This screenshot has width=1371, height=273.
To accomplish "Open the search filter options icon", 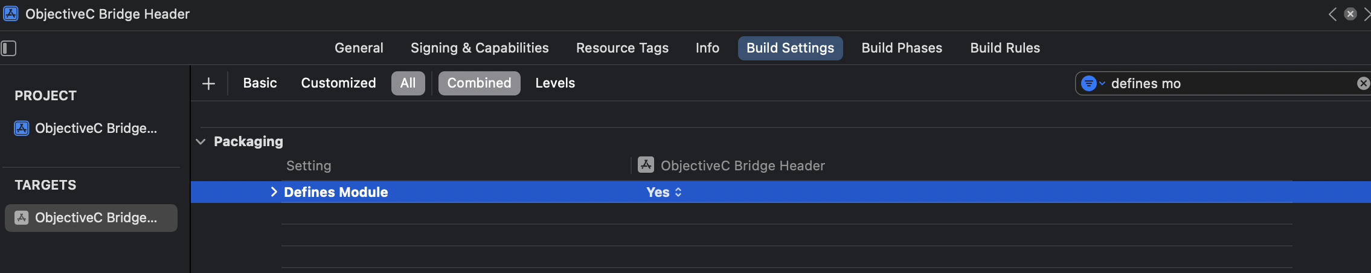I will pos(1093,83).
